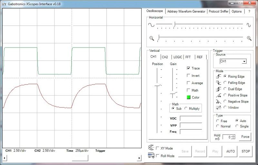
Task: Click the fast waveform icon right of the time slider
Action: 249,25
